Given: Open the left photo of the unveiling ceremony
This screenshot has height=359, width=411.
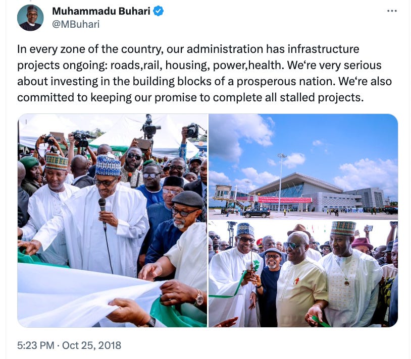Looking at the screenshot, I should (x=113, y=220).
